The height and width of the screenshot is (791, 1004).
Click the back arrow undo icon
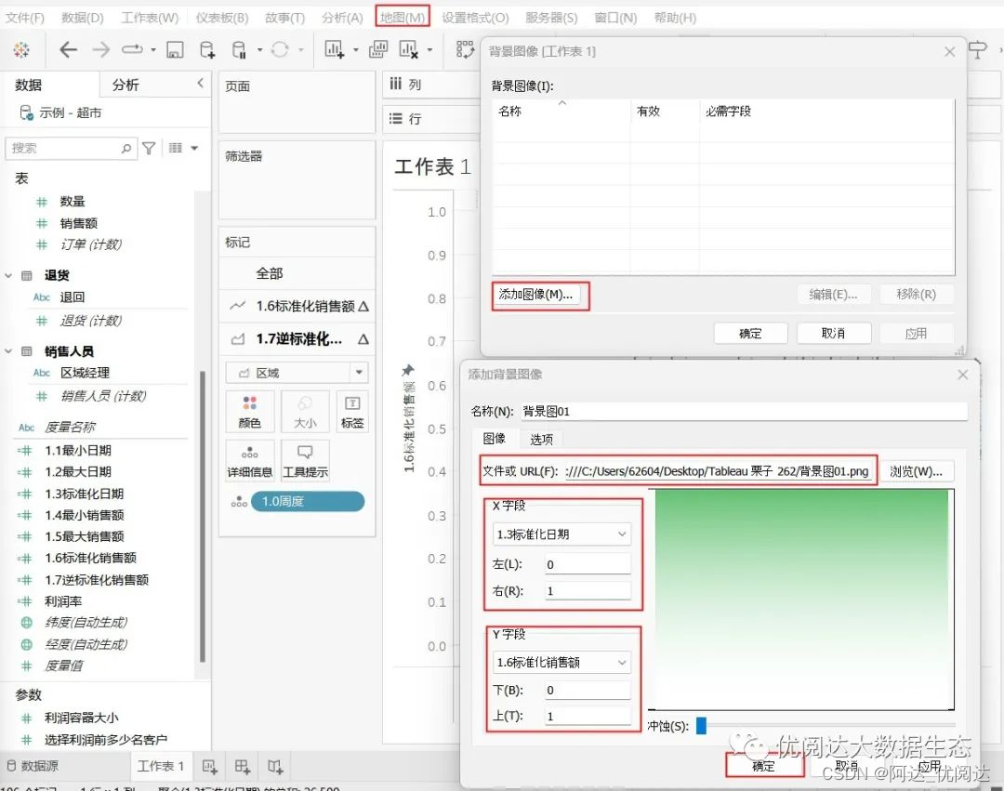(68, 49)
